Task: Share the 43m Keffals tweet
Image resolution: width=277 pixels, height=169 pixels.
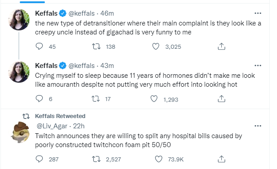Action: tap(221, 99)
